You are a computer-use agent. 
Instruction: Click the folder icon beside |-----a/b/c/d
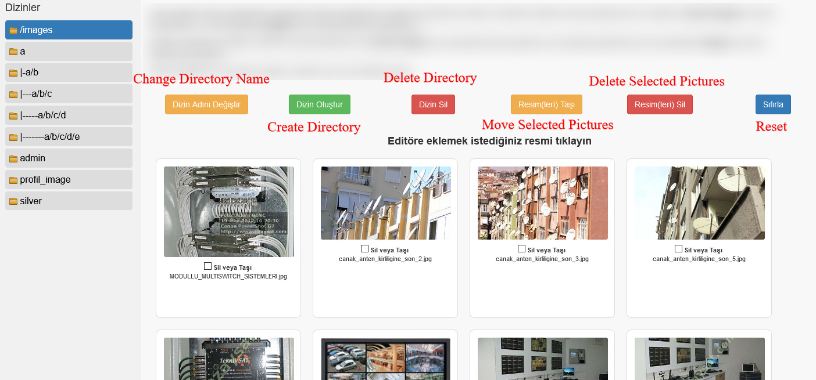point(13,115)
